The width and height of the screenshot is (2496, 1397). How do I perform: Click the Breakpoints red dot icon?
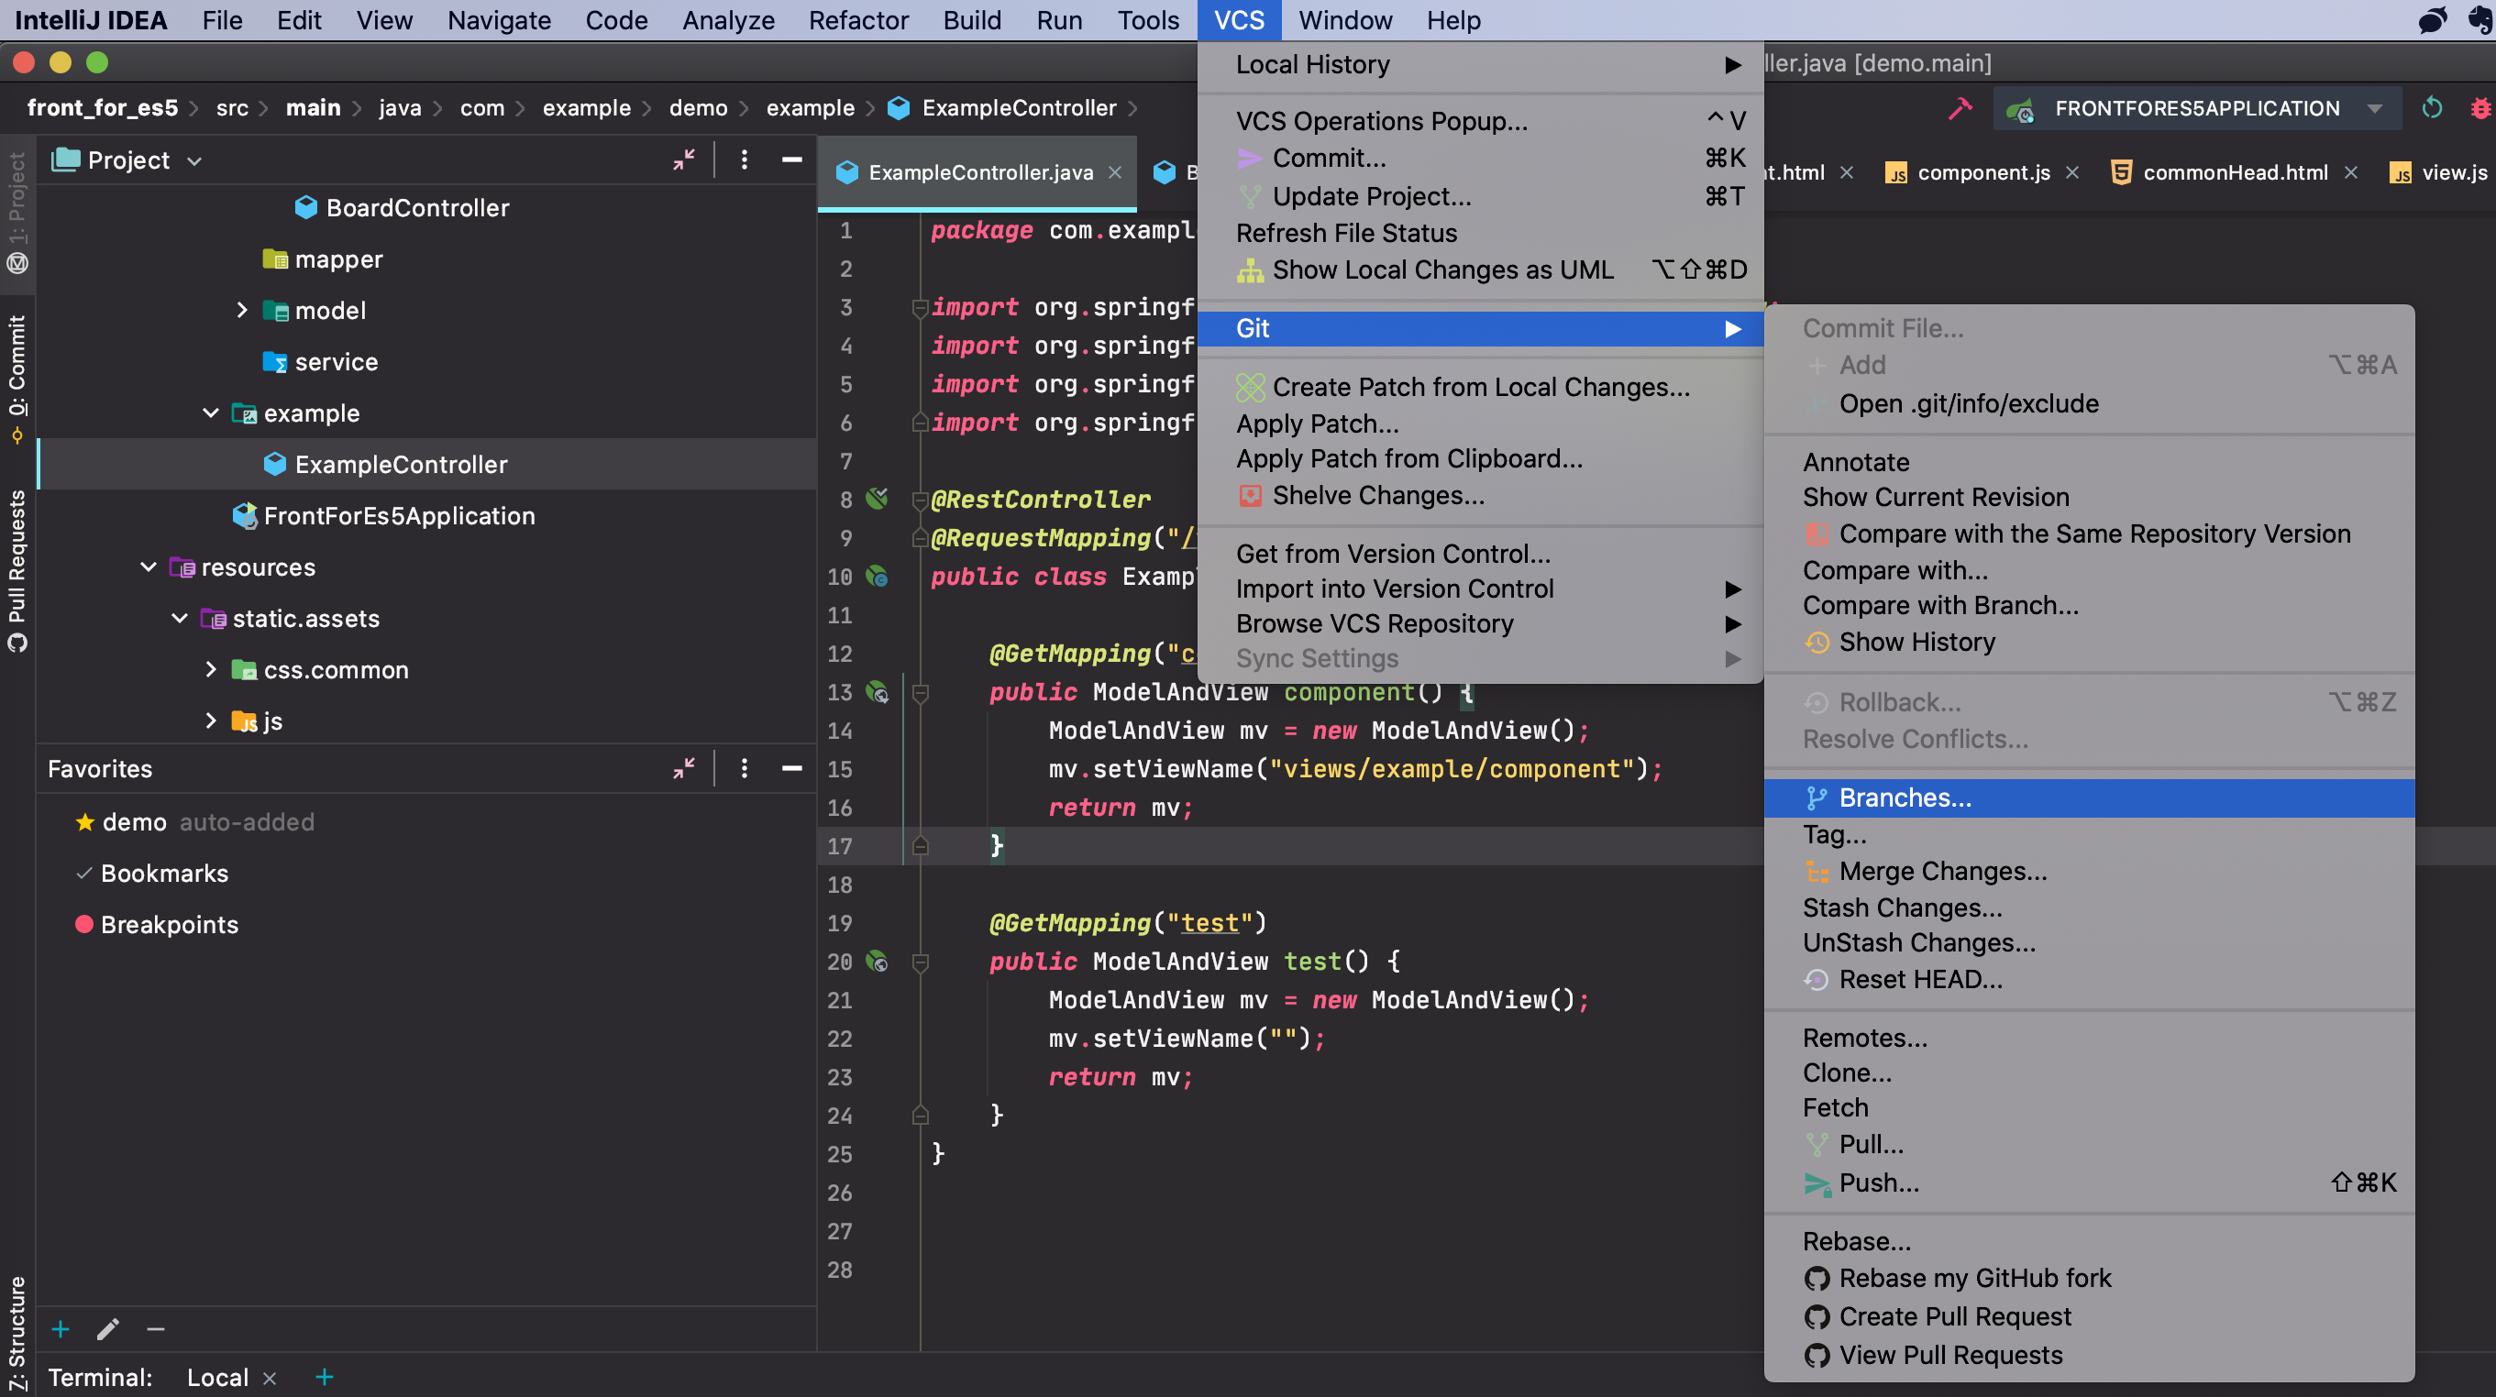pos(81,924)
